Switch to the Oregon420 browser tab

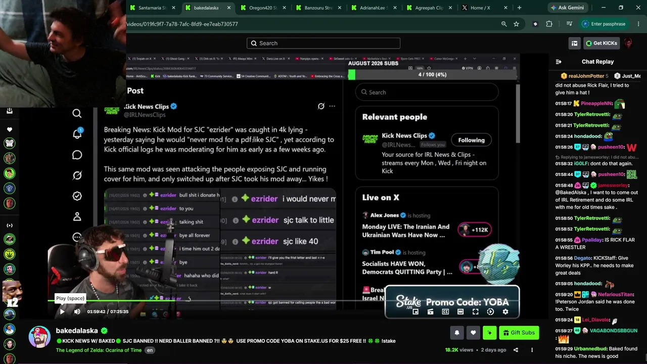click(264, 8)
